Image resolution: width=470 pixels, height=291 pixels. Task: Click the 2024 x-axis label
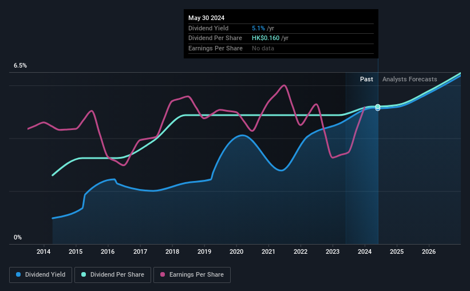pyautogui.click(x=365, y=251)
